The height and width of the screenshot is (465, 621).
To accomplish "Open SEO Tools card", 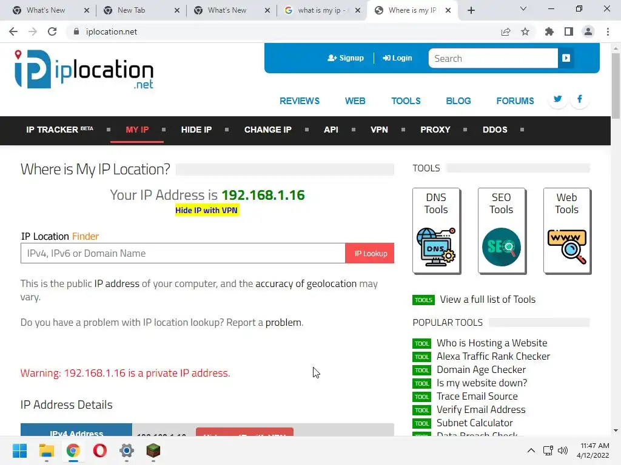I will tap(502, 231).
